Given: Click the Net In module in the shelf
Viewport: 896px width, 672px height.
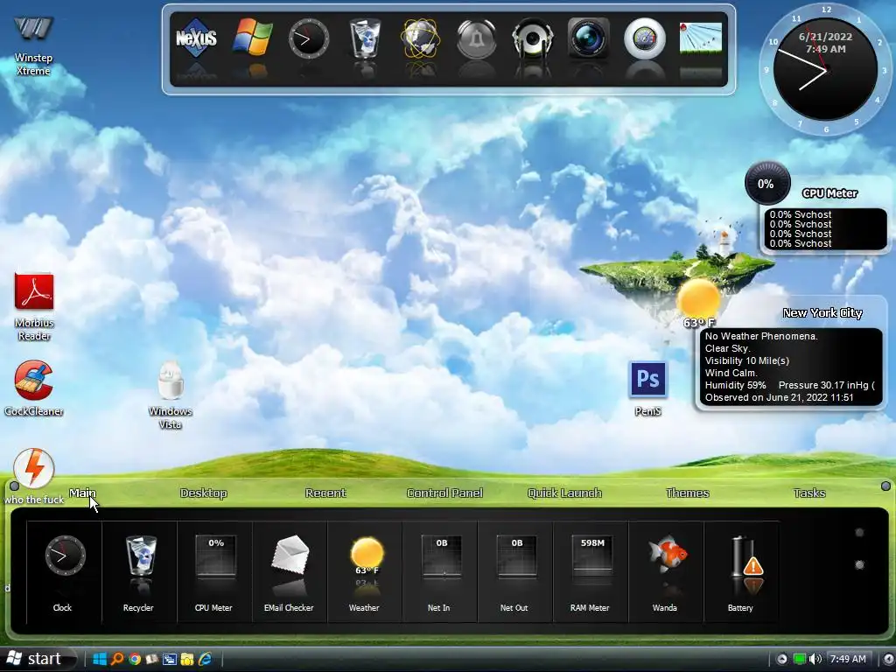Looking at the screenshot, I should click(x=440, y=571).
